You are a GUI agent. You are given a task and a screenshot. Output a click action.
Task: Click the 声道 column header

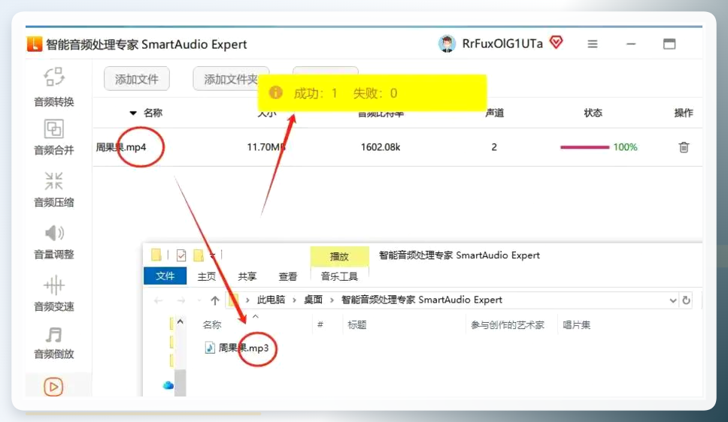coord(494,113)
